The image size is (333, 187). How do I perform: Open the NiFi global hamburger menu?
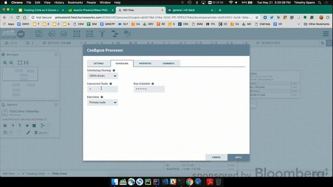(326, 33)
